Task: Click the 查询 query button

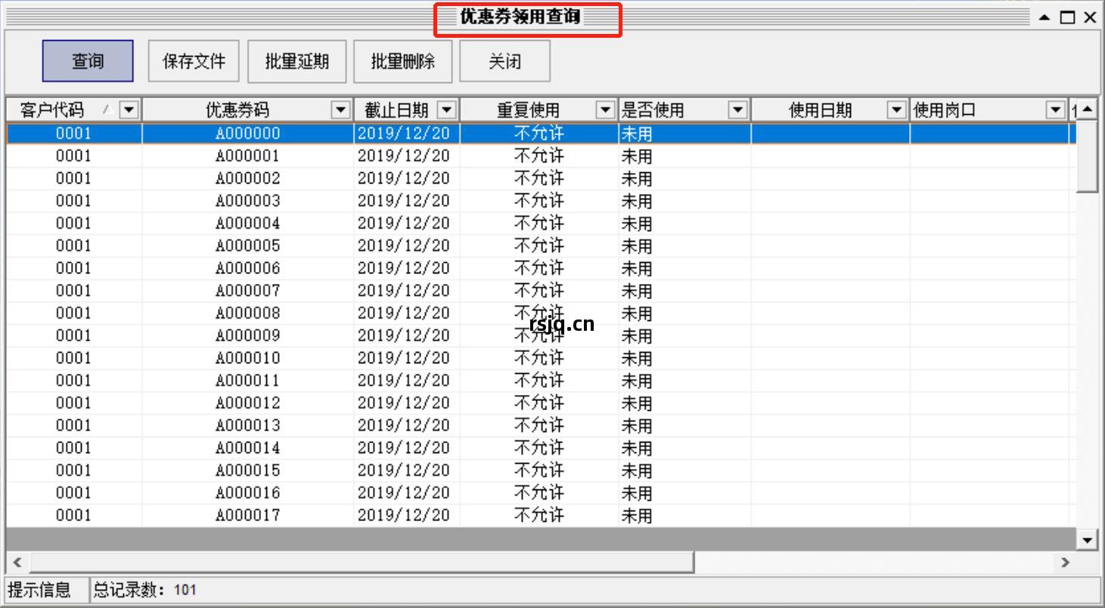Action: [87, 60]
